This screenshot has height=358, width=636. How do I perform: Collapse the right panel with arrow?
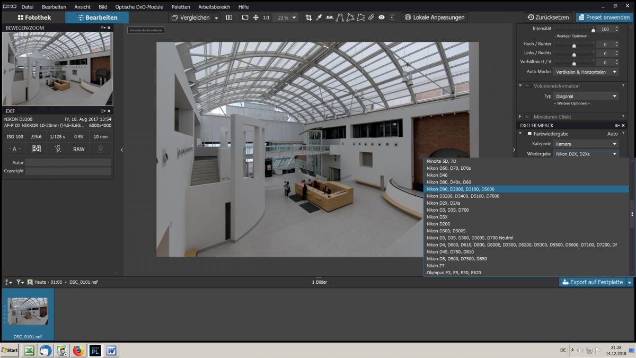(x=514, y=150)
